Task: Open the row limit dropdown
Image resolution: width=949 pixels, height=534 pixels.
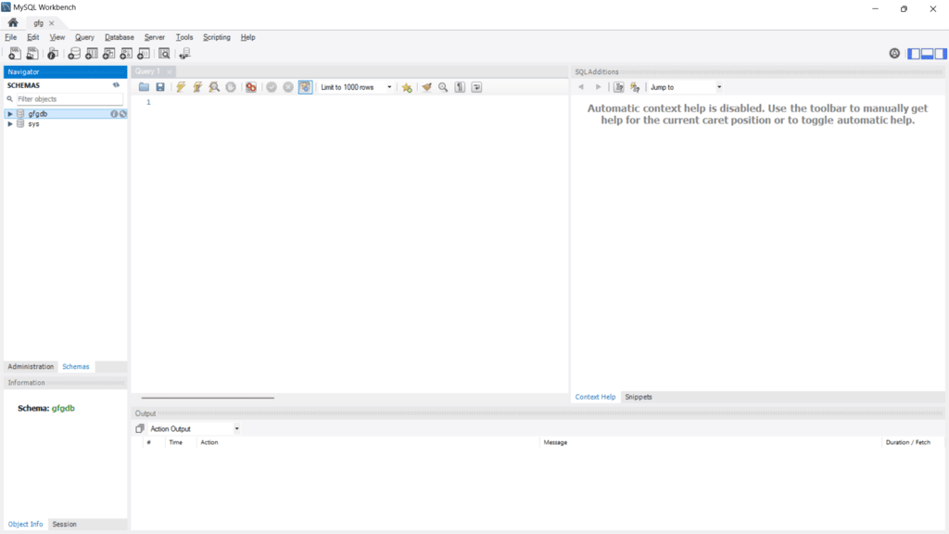Action: 356,87
